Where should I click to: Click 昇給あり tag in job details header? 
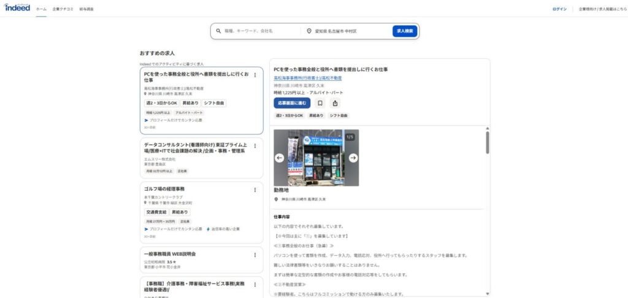pos(316,116)
